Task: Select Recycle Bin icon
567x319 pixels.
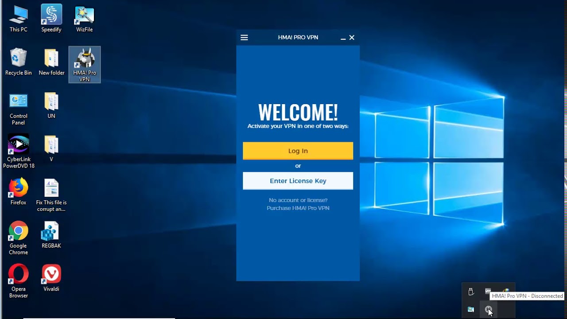Action: click(x=18, y=62)
